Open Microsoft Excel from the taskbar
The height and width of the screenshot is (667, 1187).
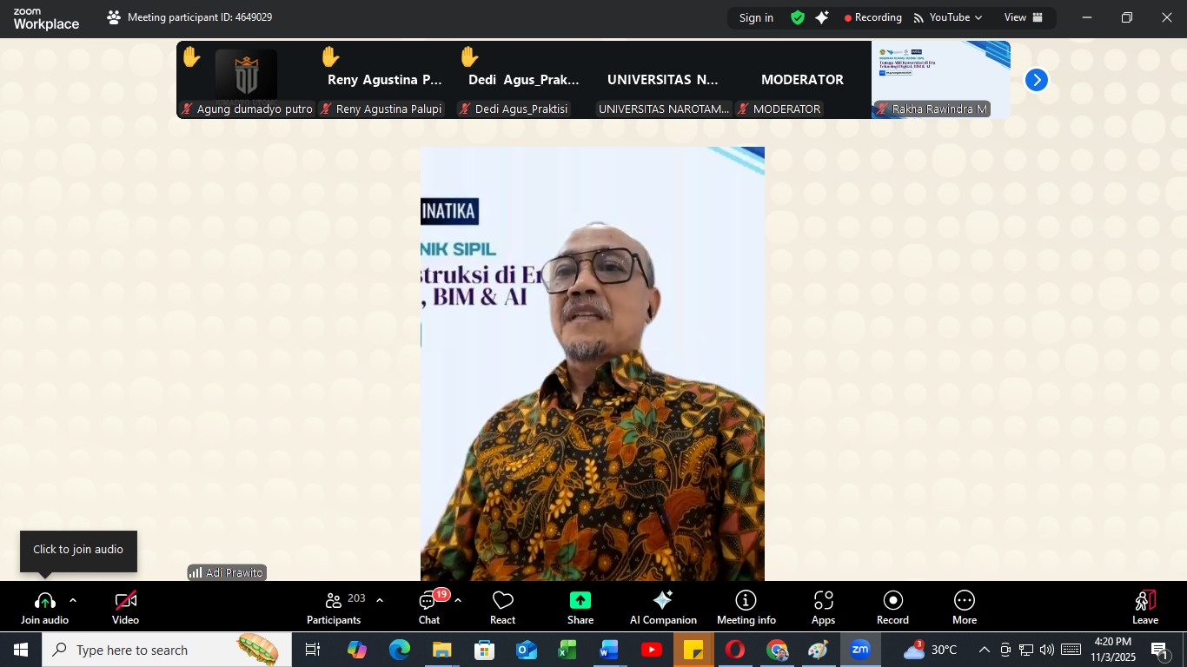tap(567, 650)
